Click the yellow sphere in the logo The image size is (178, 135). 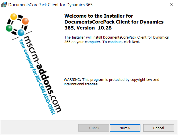14,17
